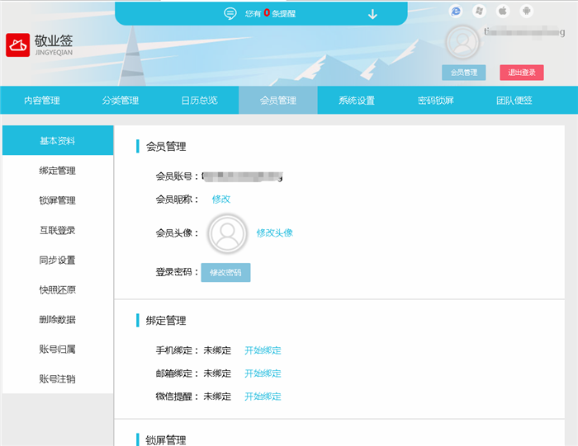Click the reminder speech bubble icon
578x446 pixels.
point(230,13)
